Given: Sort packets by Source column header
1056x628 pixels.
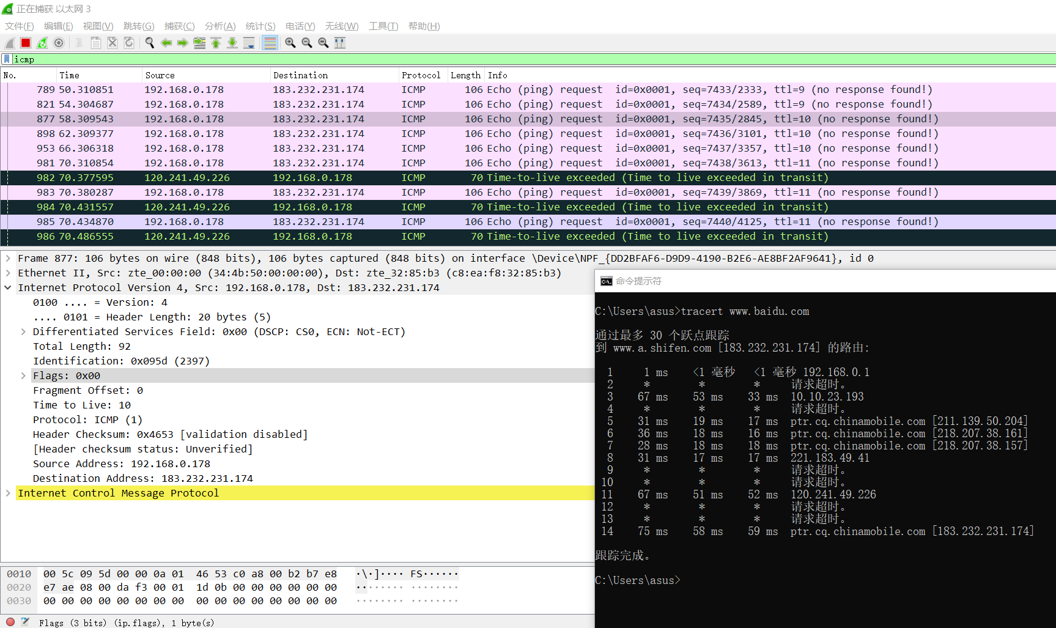Looking at the screenshot, I should (x=206, y=75).
